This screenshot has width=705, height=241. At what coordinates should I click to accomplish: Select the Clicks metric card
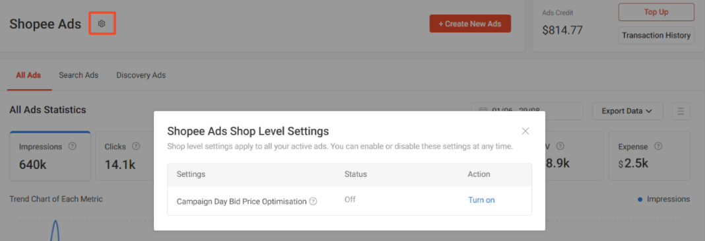[125, 156]
